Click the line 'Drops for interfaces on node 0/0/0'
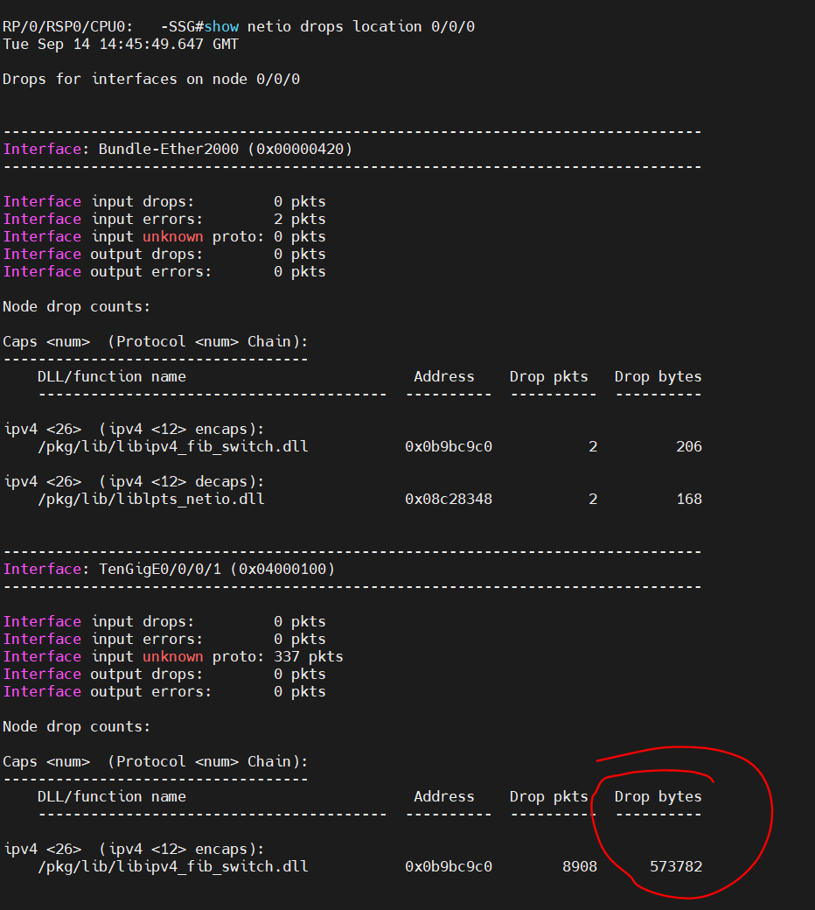 point(151,79)
